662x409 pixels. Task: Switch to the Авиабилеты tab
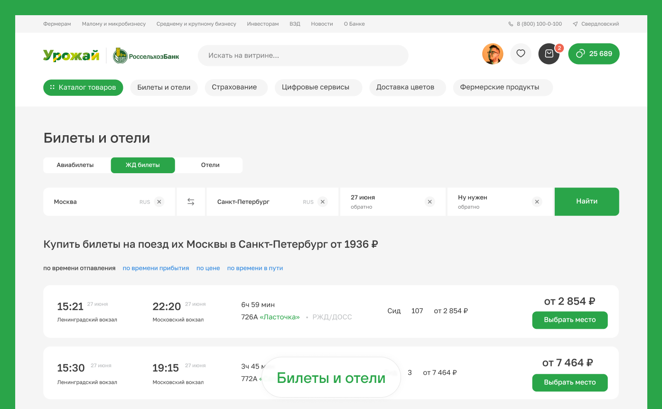click(76, 165)
